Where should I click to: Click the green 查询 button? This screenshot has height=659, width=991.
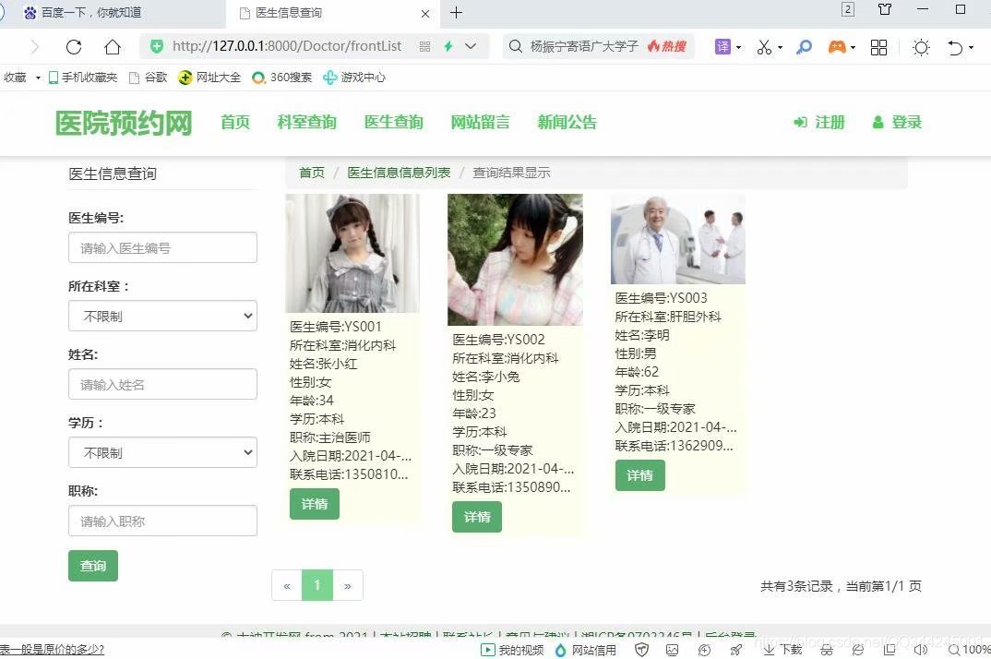[93, 566]
